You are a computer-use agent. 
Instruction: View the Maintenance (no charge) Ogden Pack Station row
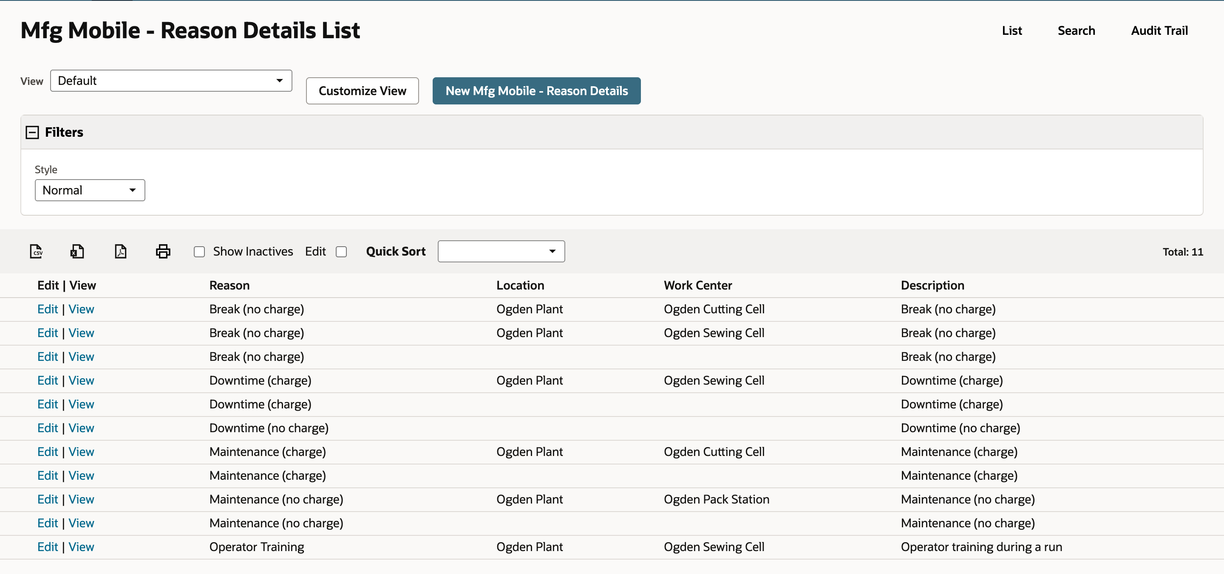click(x=81, y=499)
